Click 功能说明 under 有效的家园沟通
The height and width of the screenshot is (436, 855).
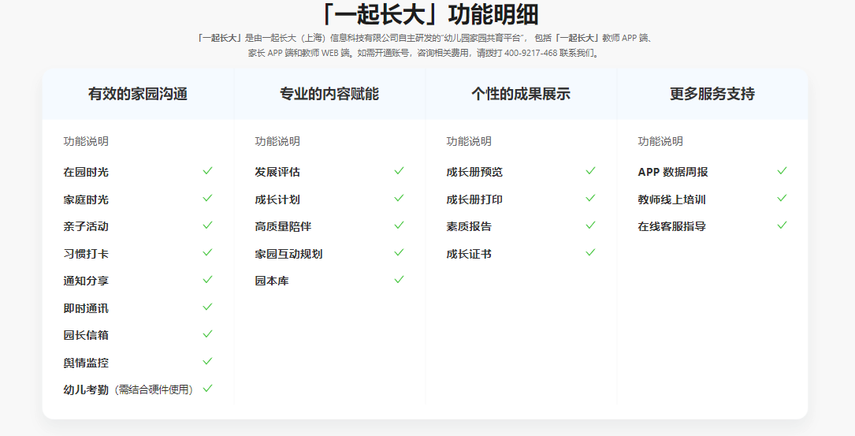(x=86, y=141)
